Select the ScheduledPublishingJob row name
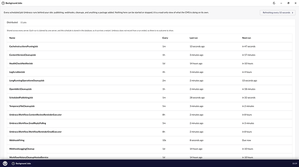This screenshot has width=299, height=167. 21,98
